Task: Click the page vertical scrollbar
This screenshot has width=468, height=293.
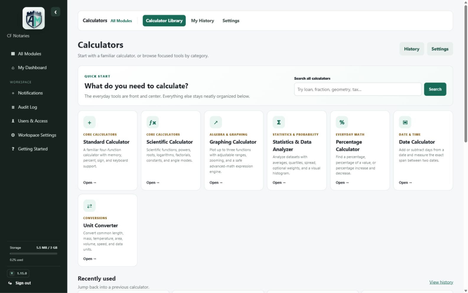Action: coord(466,74)
